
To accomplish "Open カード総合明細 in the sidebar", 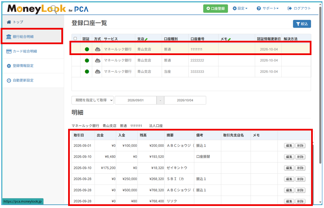I will (33, 51).
